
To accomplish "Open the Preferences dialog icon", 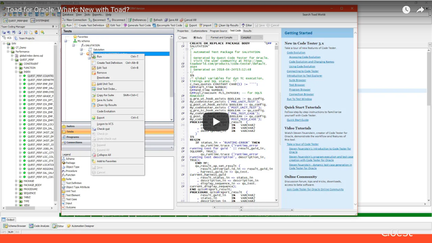I will [x=130, y=19].
